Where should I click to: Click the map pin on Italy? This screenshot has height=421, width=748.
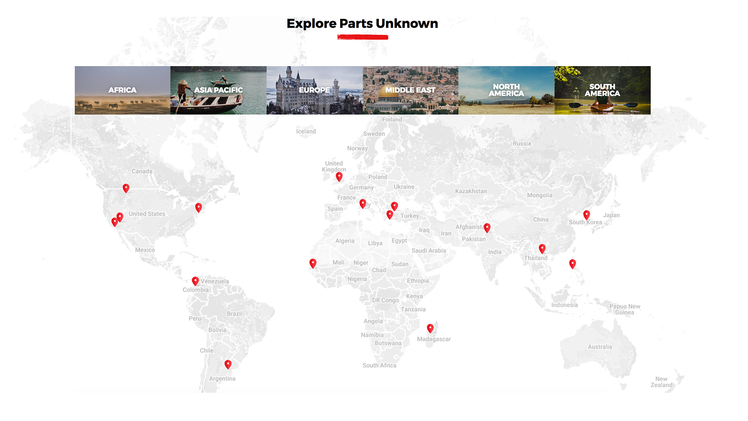pyautogui.click(x=363, y=203)
